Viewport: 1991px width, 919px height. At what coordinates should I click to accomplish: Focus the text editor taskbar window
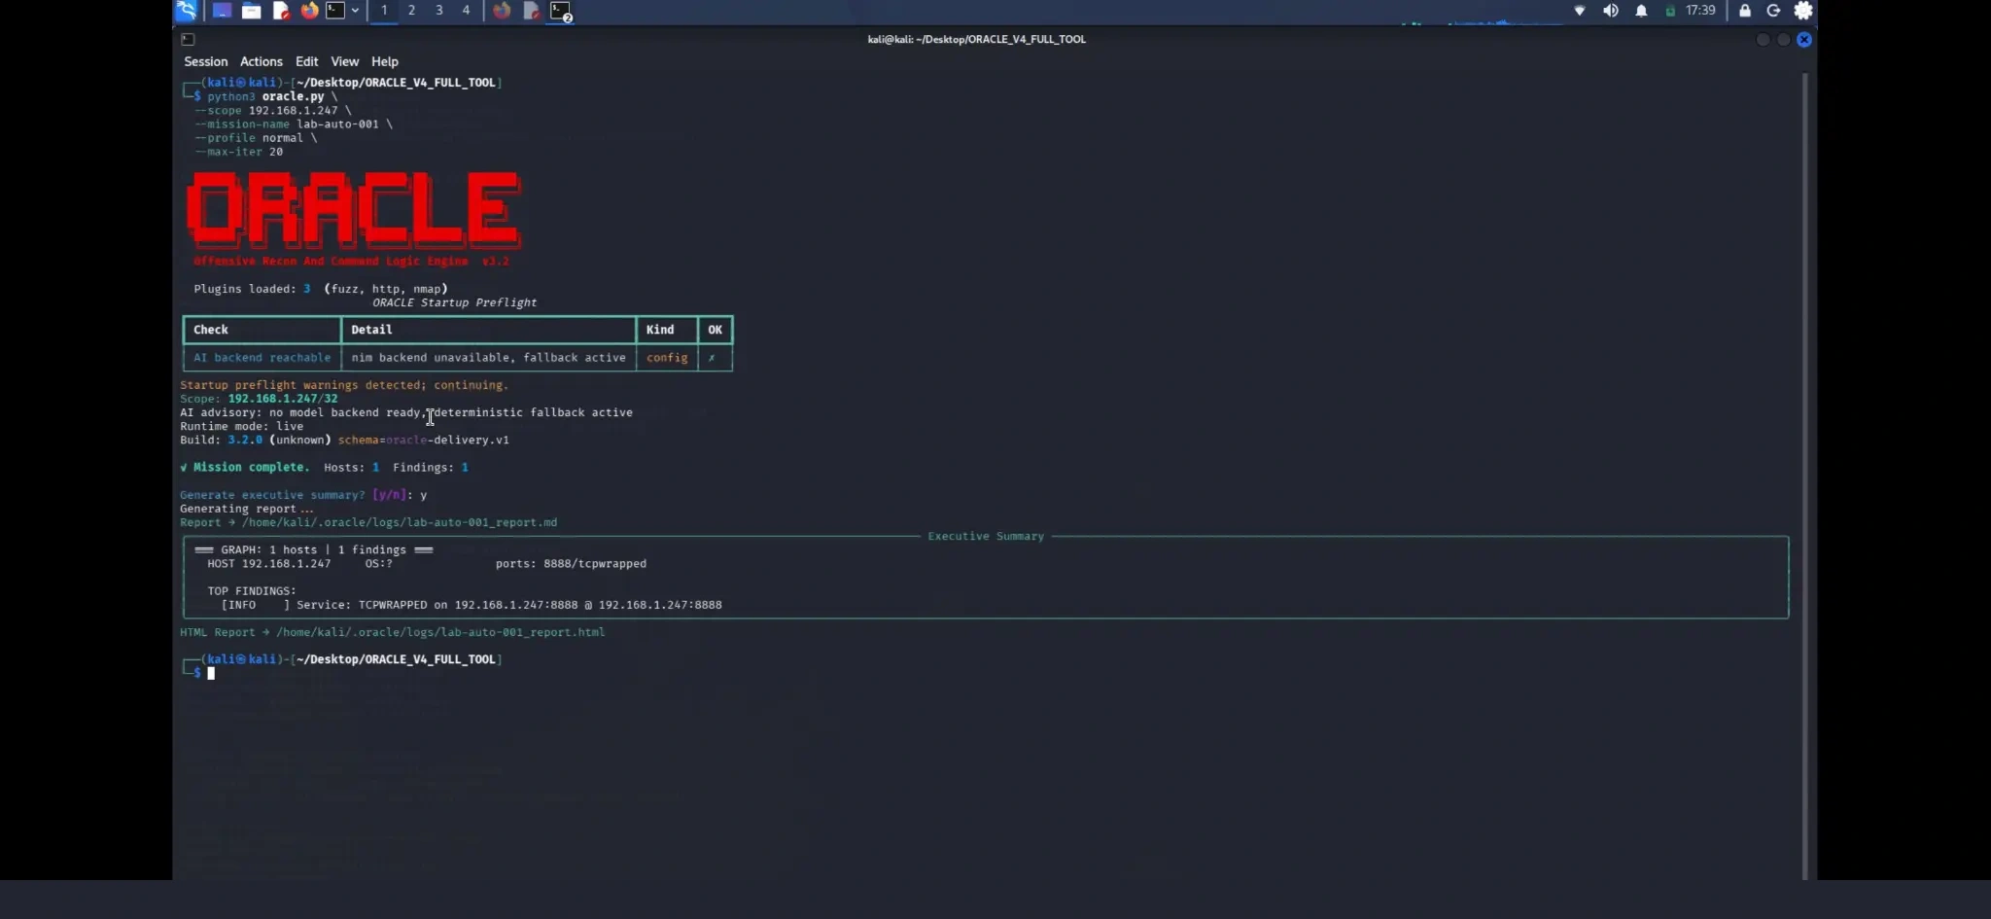(531, 11)
